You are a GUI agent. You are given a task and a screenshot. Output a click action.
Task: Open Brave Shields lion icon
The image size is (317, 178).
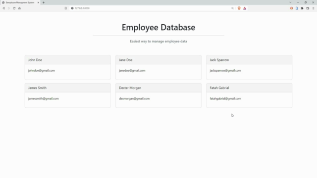coord(239,8)
